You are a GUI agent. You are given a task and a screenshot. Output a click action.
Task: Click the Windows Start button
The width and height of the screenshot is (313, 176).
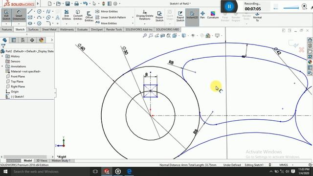pyautogui.click(x=5, y=172)
